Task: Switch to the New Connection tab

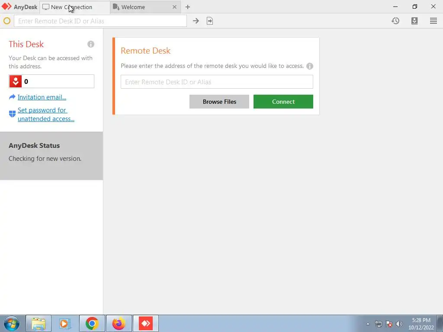Action: pos(74,7)
